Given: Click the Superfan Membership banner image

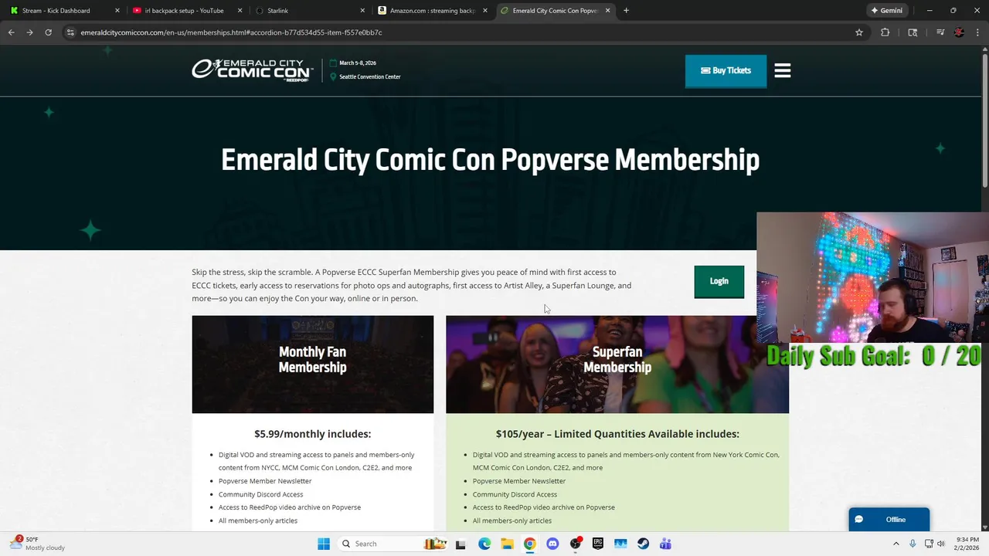Looking at the screenshot, I should coord(617,364).
